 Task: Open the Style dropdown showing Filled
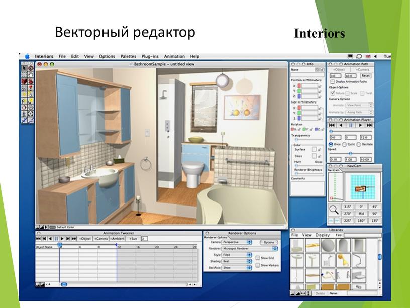[x=237, y=255]
